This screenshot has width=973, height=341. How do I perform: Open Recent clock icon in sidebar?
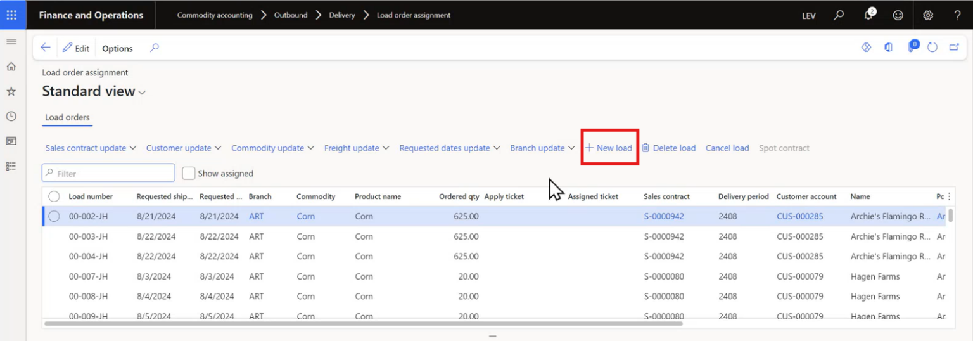tap(11, 117)
